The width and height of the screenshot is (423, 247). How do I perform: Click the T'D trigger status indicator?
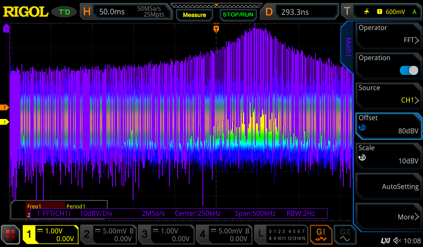64,12
